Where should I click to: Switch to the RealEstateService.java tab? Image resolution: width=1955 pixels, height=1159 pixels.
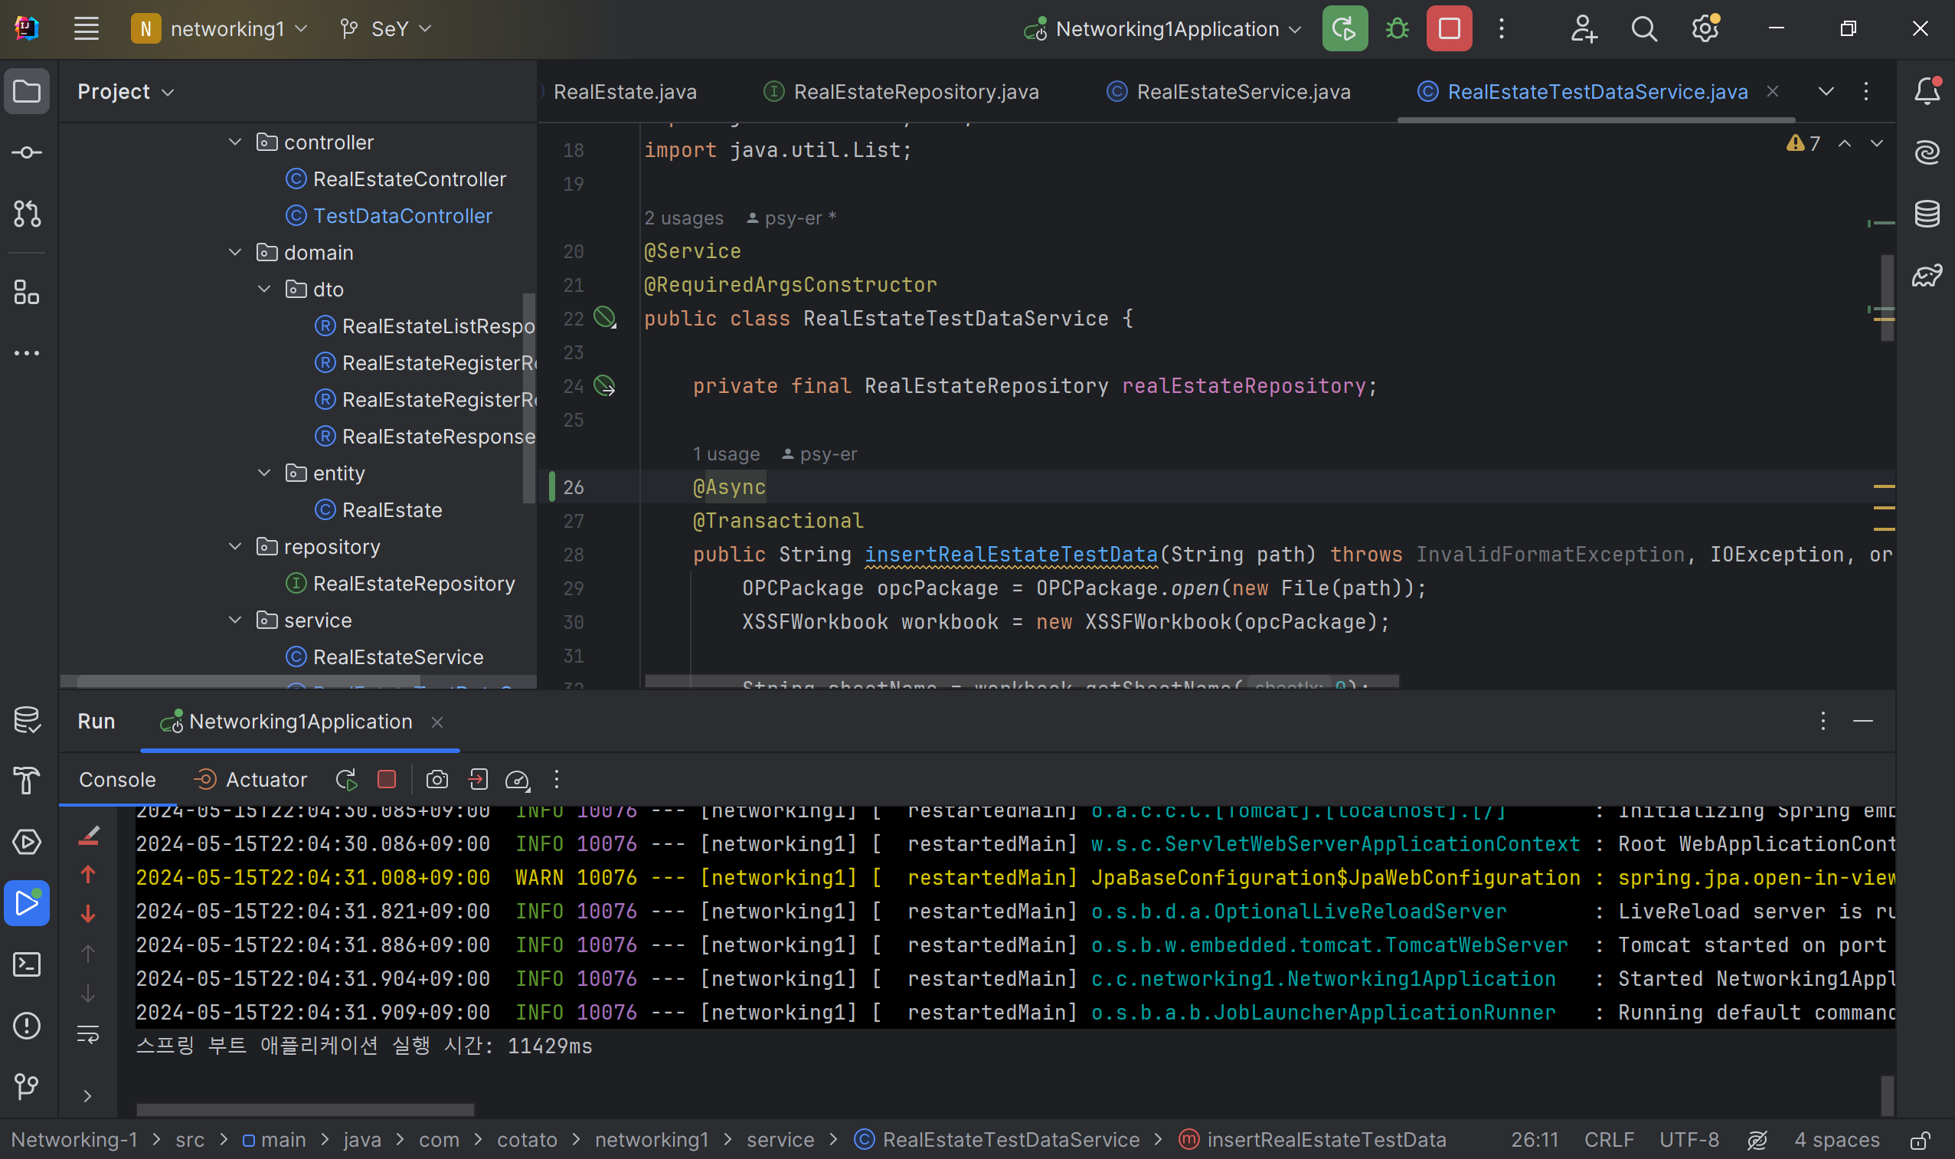tap(1242, 91)
